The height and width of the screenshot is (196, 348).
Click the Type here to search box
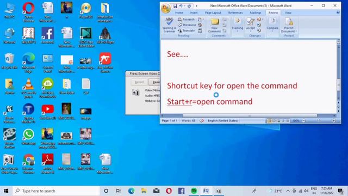[x=56, y=191]
